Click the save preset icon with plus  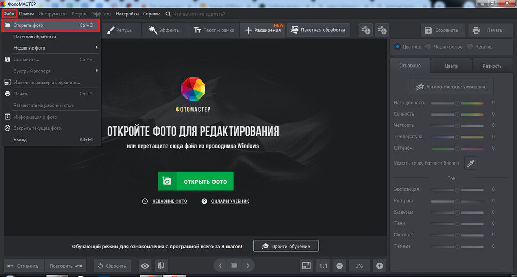(x=366, y=30)
